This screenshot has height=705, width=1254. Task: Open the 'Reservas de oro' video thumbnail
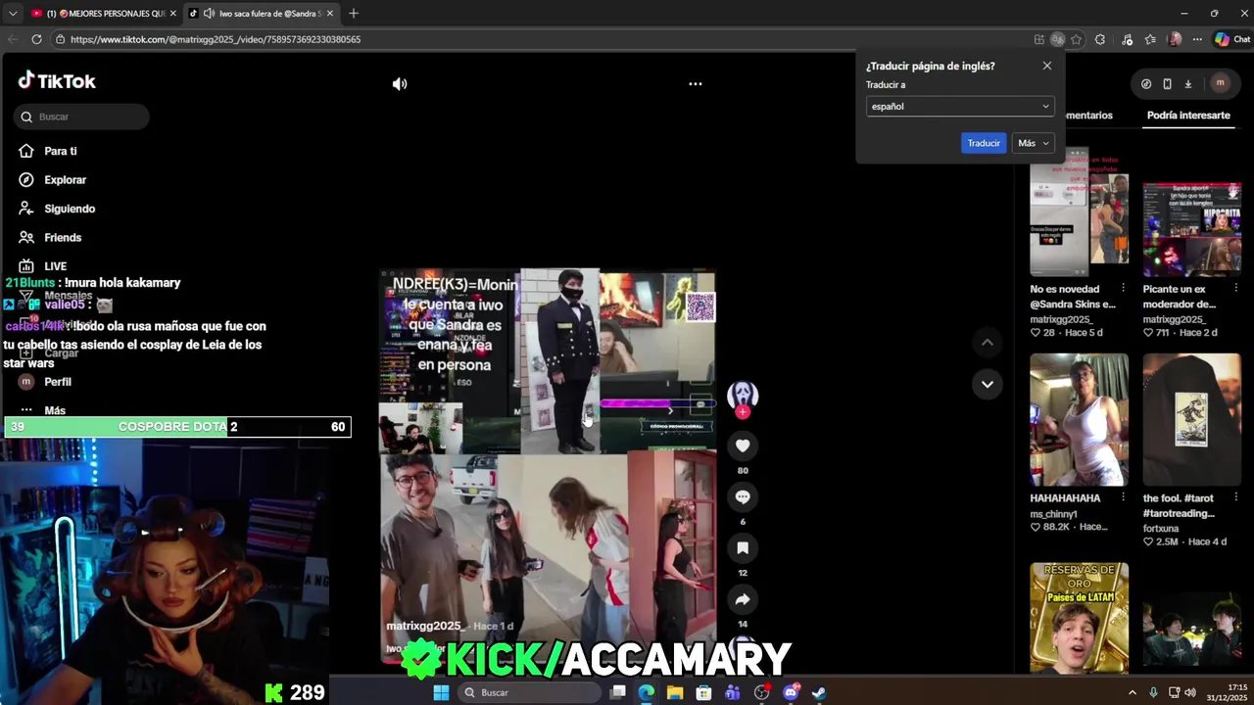(1079, 618)
